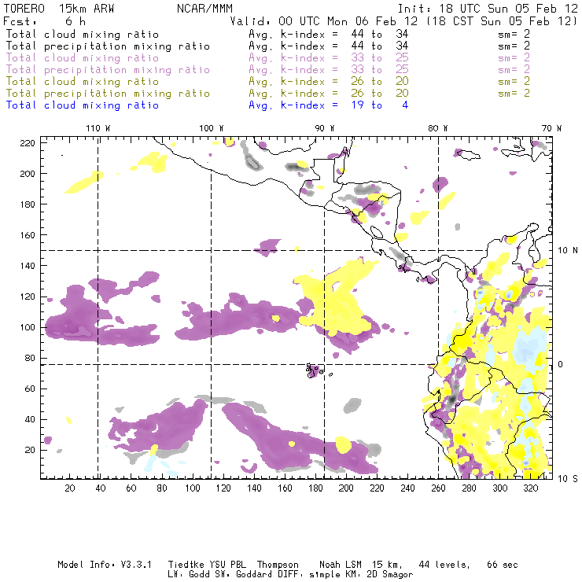Select the "KM: 2D Smagor" footer text

pos(380,575)
